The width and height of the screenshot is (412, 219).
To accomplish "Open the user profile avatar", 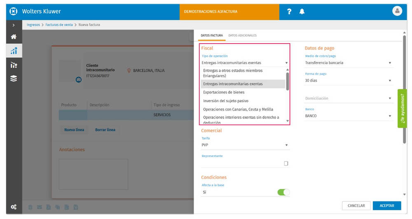I will click(397, 11).
